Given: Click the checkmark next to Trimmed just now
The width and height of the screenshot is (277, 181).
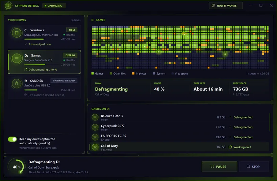Looking at the screenshot, I should point(26,44).
